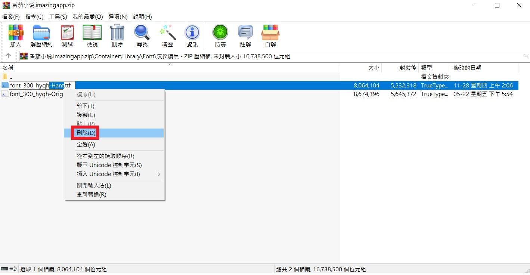The width and height of the screenshot is (530, 275).
Task: Sort by the 名稱 Name column header
Action: [x=170, y=68]
